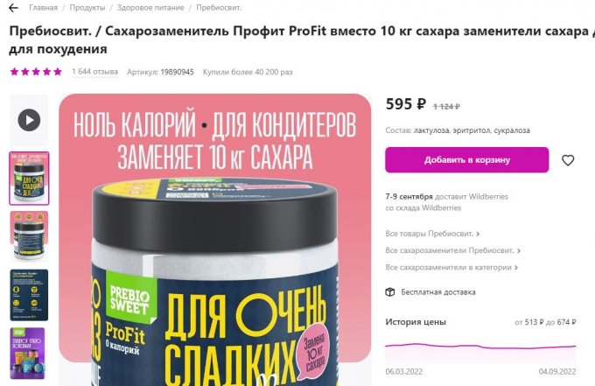Click Добавить в корзину button
The image size is (595, 386).
466,160
